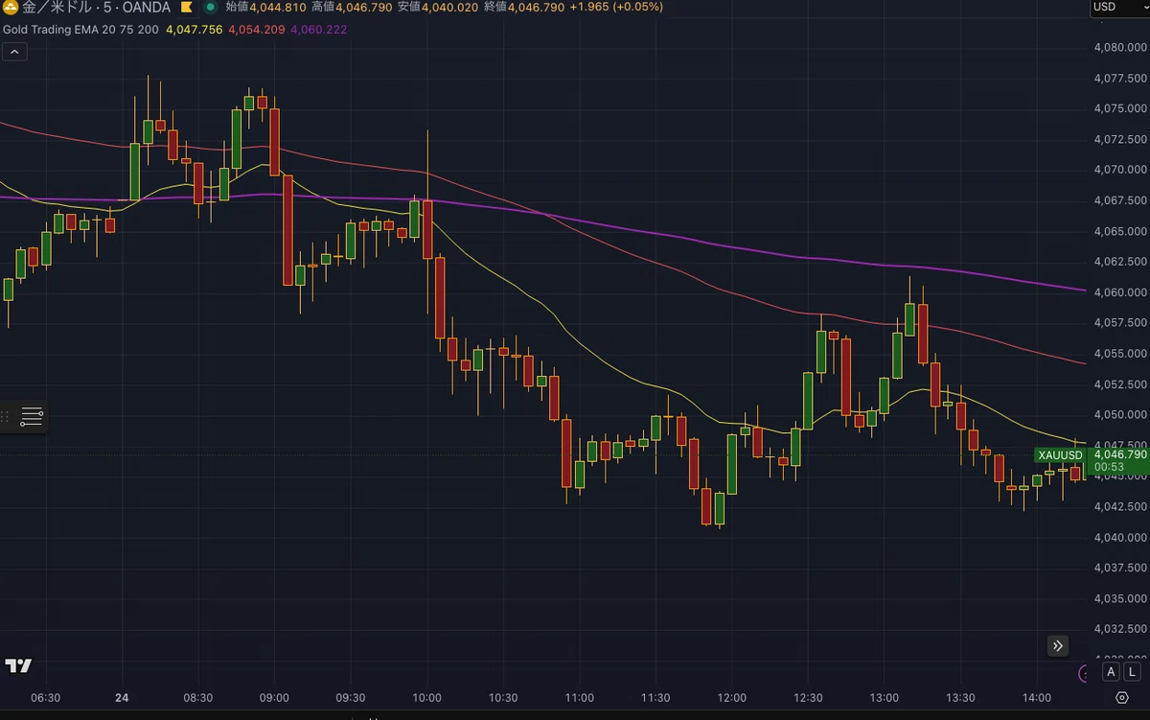Click the 10:00 time axis label
This screenshot has width=1150, height=720.
pyautogui.click(x=426, y=698)
